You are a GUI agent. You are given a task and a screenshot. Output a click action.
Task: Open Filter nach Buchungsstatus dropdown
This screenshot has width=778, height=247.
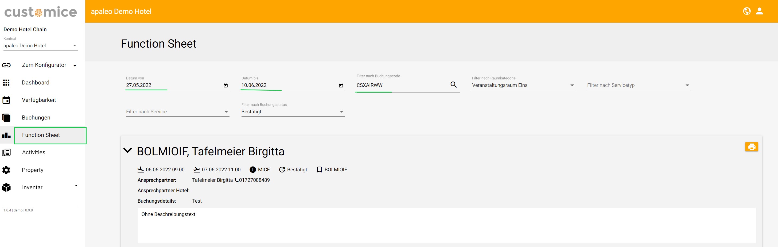pyautogui.click(x=293, y=112)
